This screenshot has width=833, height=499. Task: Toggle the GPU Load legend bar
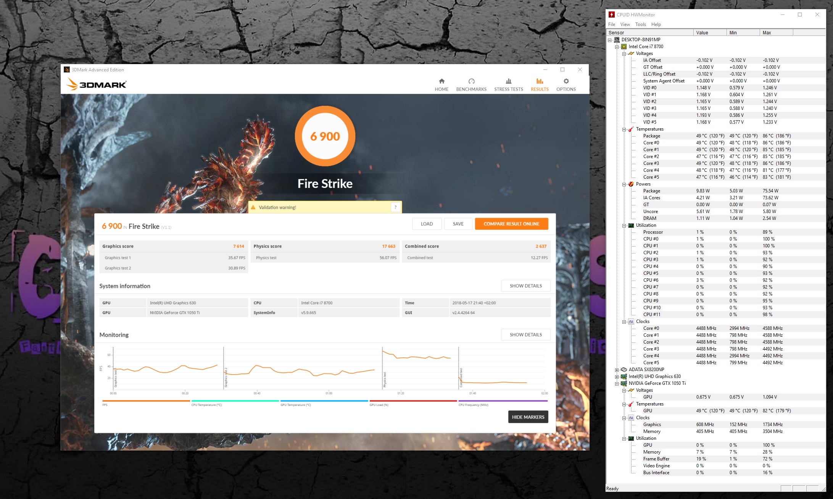coord(413,401)
